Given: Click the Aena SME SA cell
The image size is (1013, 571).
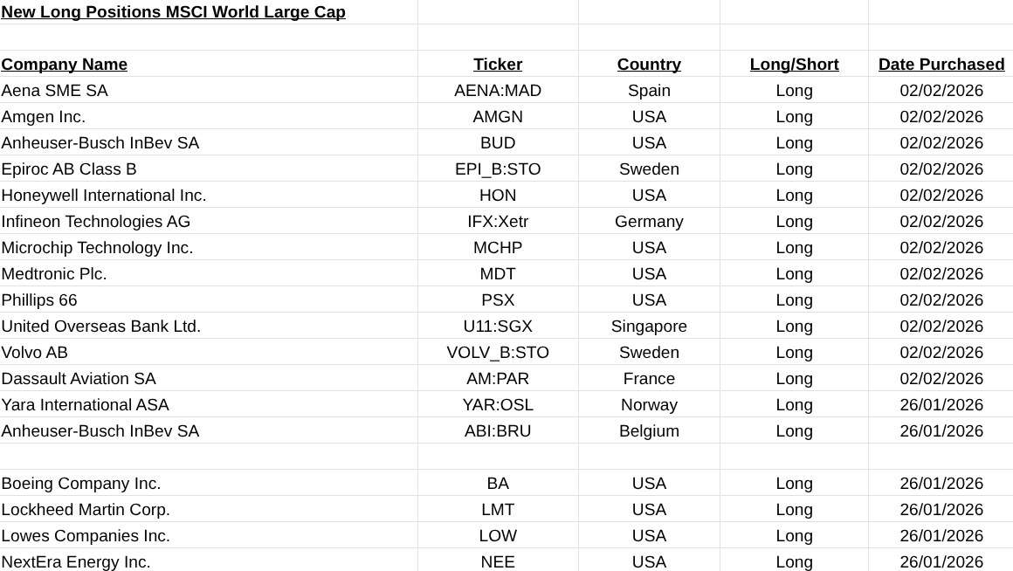Looking at the screenshot, I should tap(55, 91).
